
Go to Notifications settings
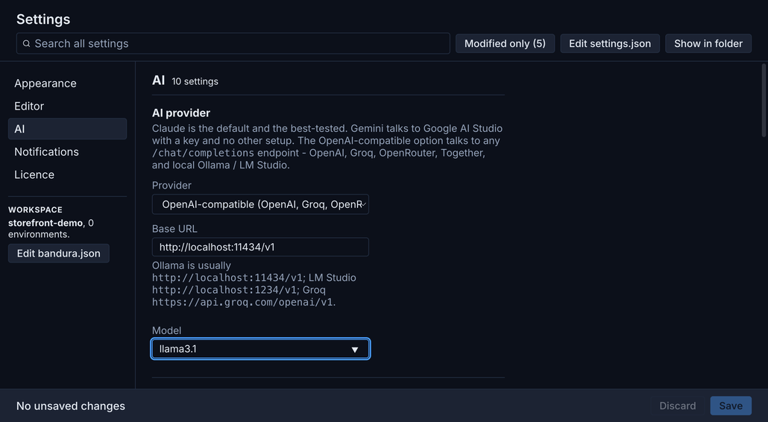(68, 152)
